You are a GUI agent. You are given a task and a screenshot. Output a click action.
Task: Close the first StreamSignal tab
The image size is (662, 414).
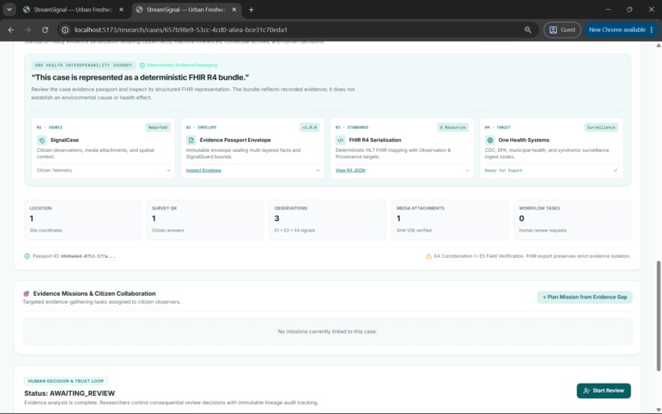(122, 10)
